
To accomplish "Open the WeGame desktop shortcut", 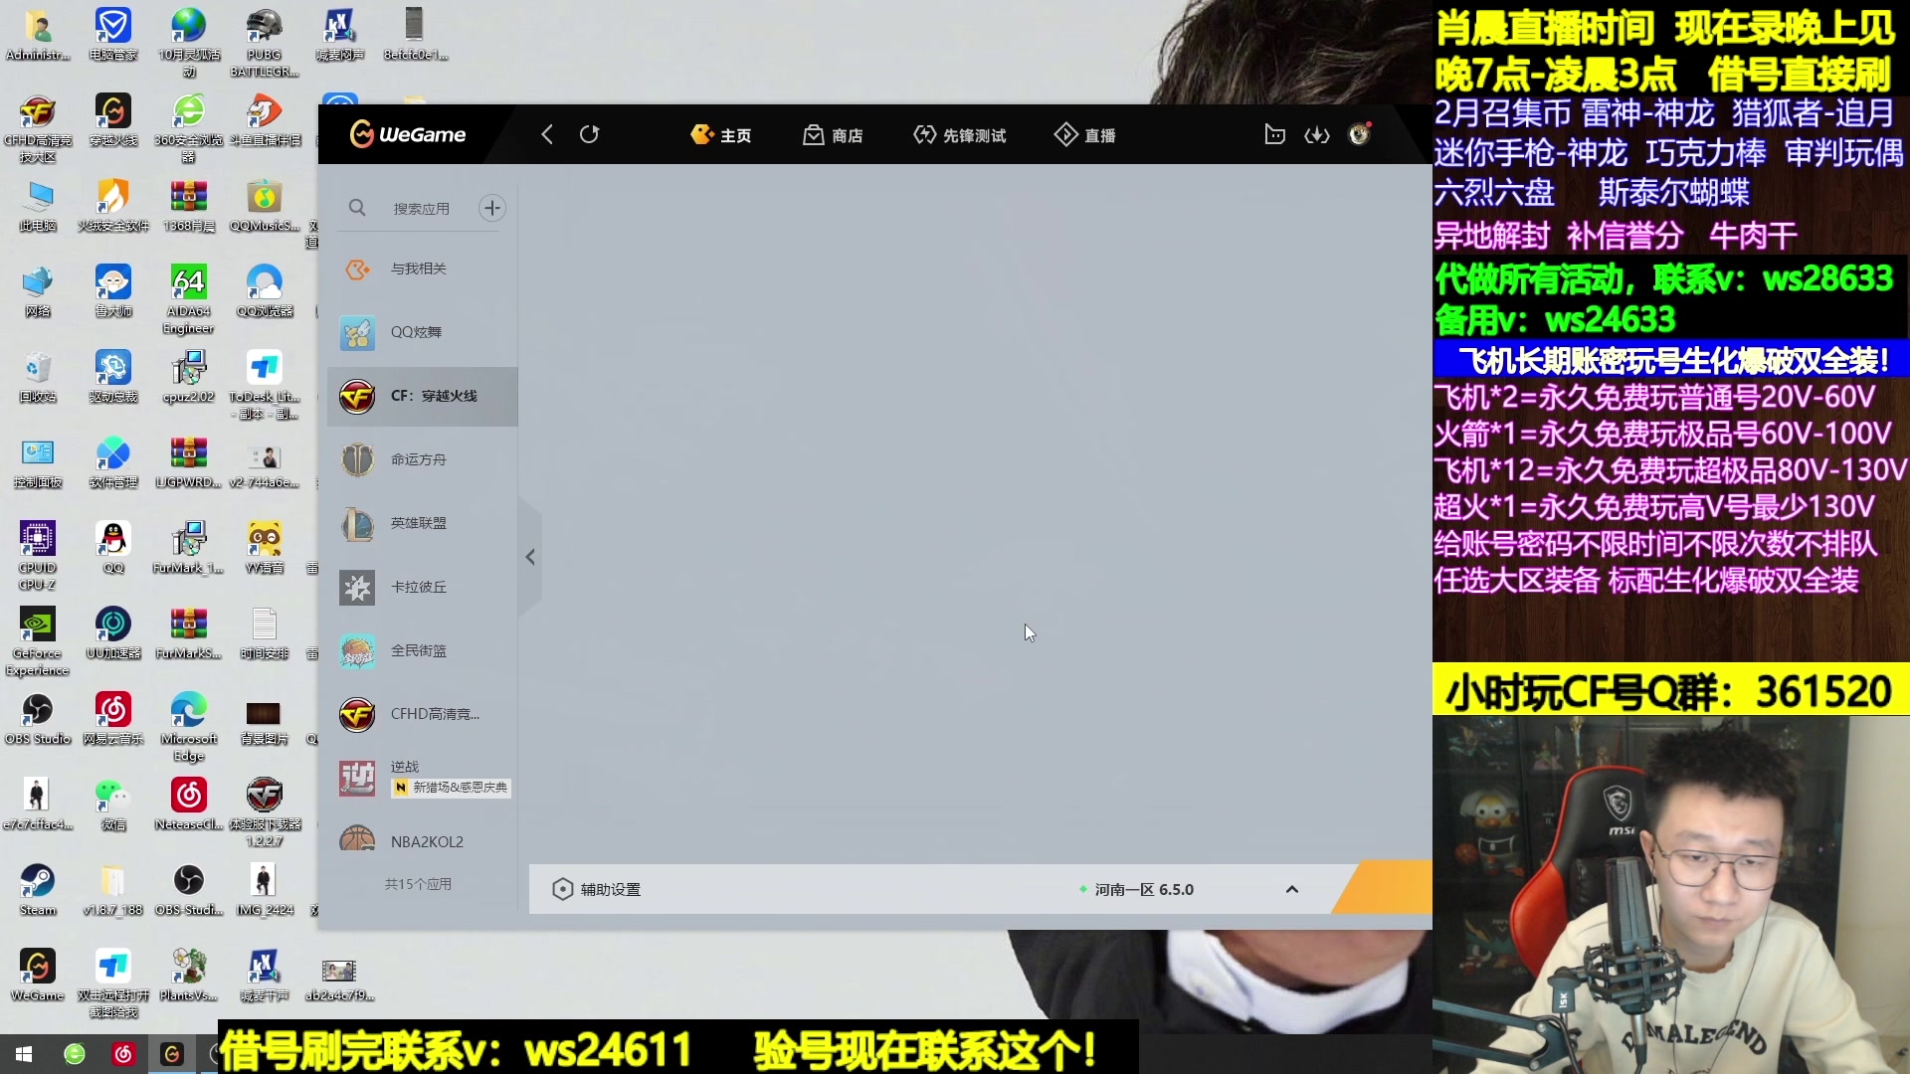I will tap(38, 975).
